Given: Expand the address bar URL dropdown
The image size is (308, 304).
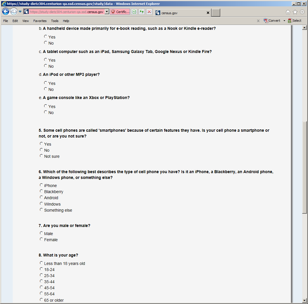Looking at the screenshot, I should [107, 12].
